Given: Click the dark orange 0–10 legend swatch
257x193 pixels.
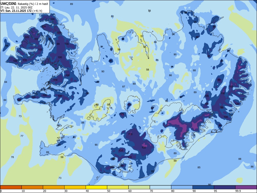Looking at the screenshot, I should 11,187.
